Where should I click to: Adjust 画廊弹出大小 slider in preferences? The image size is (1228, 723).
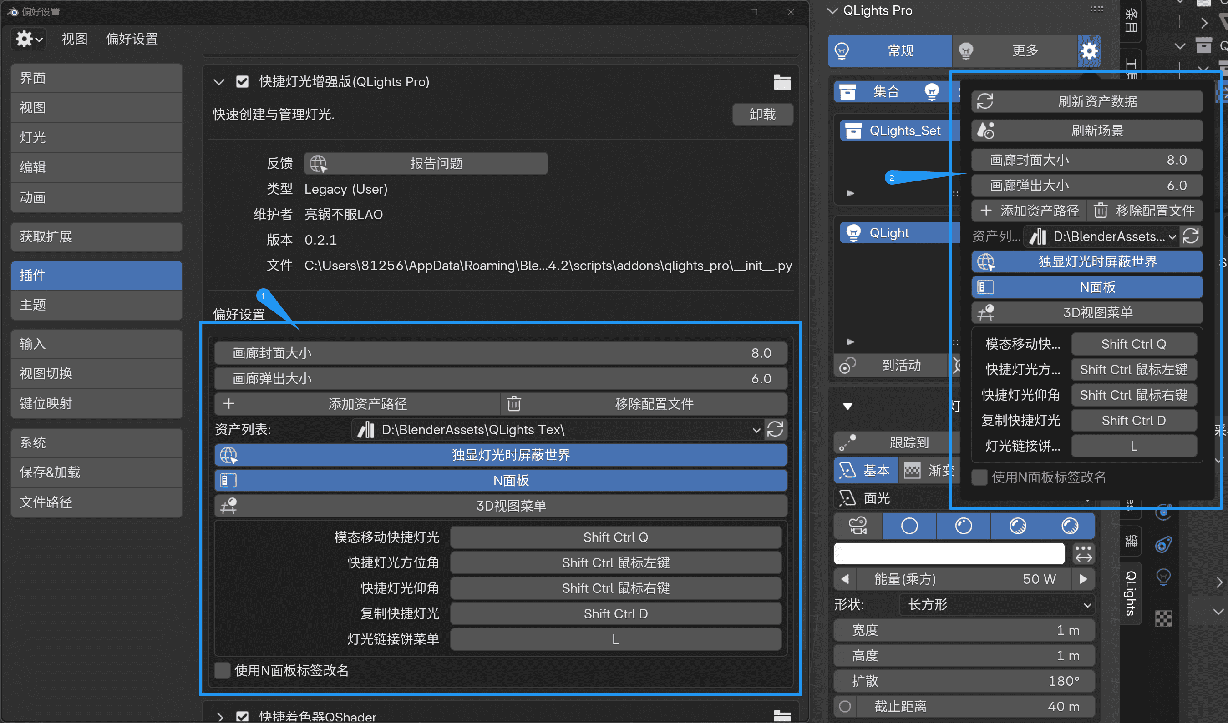point(501,378)
